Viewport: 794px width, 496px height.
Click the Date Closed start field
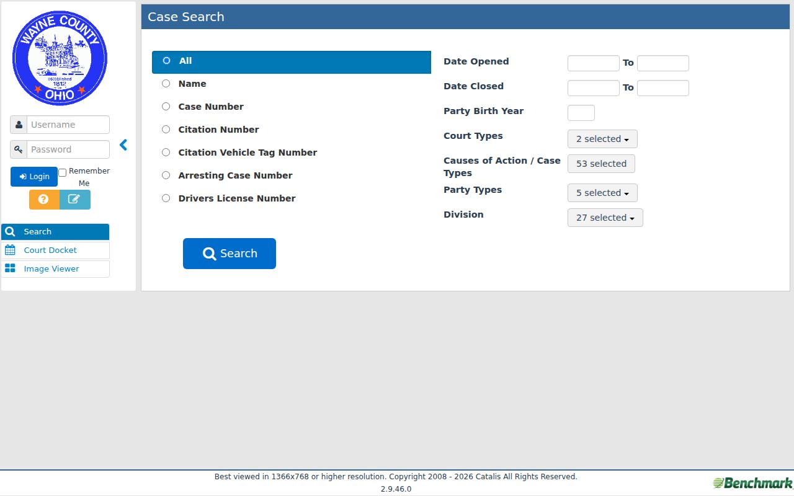(x=594, y=88)
